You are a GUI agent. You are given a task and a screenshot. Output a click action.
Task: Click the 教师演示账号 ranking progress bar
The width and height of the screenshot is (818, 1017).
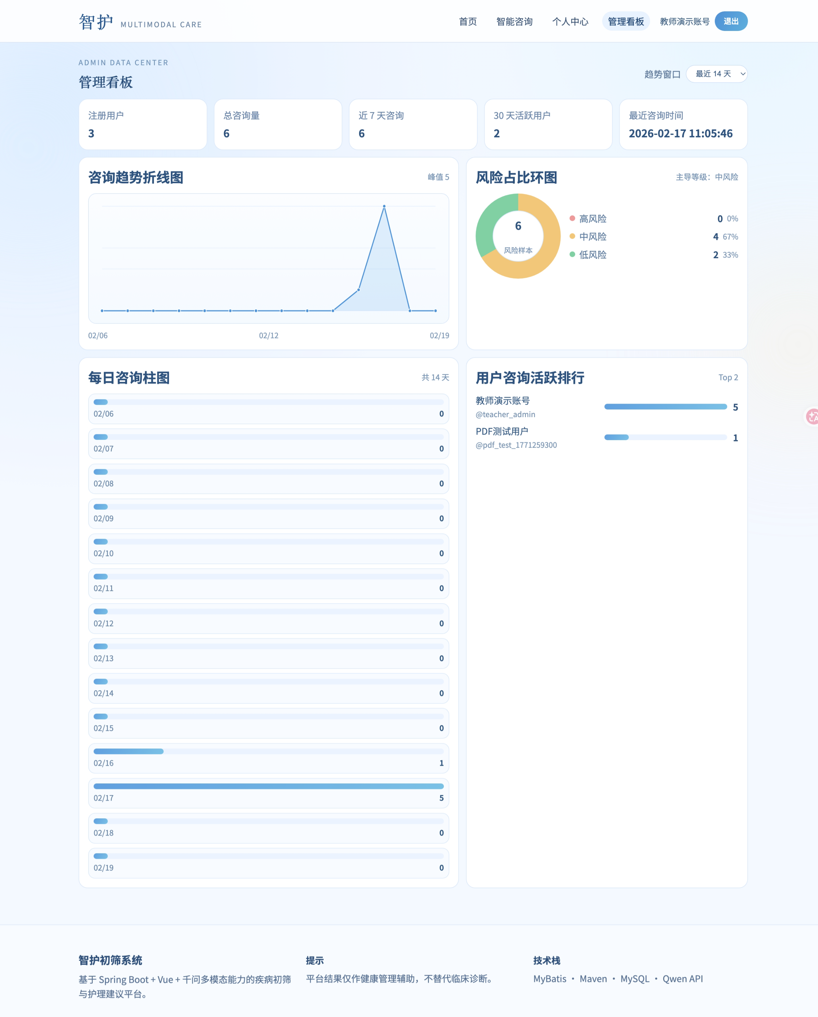click(x=665, y=407)
